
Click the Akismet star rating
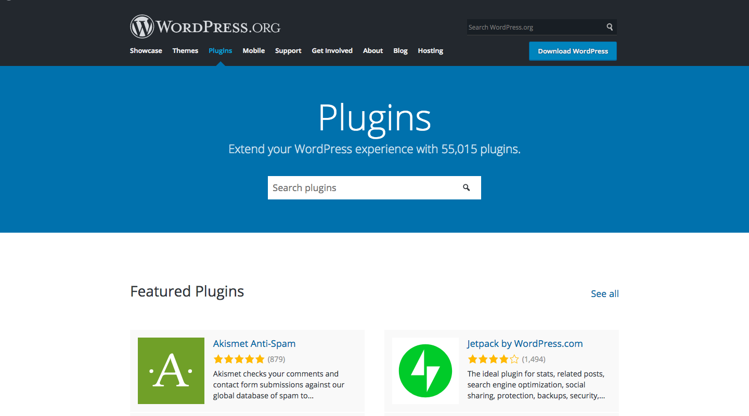[x=239, y=359]
